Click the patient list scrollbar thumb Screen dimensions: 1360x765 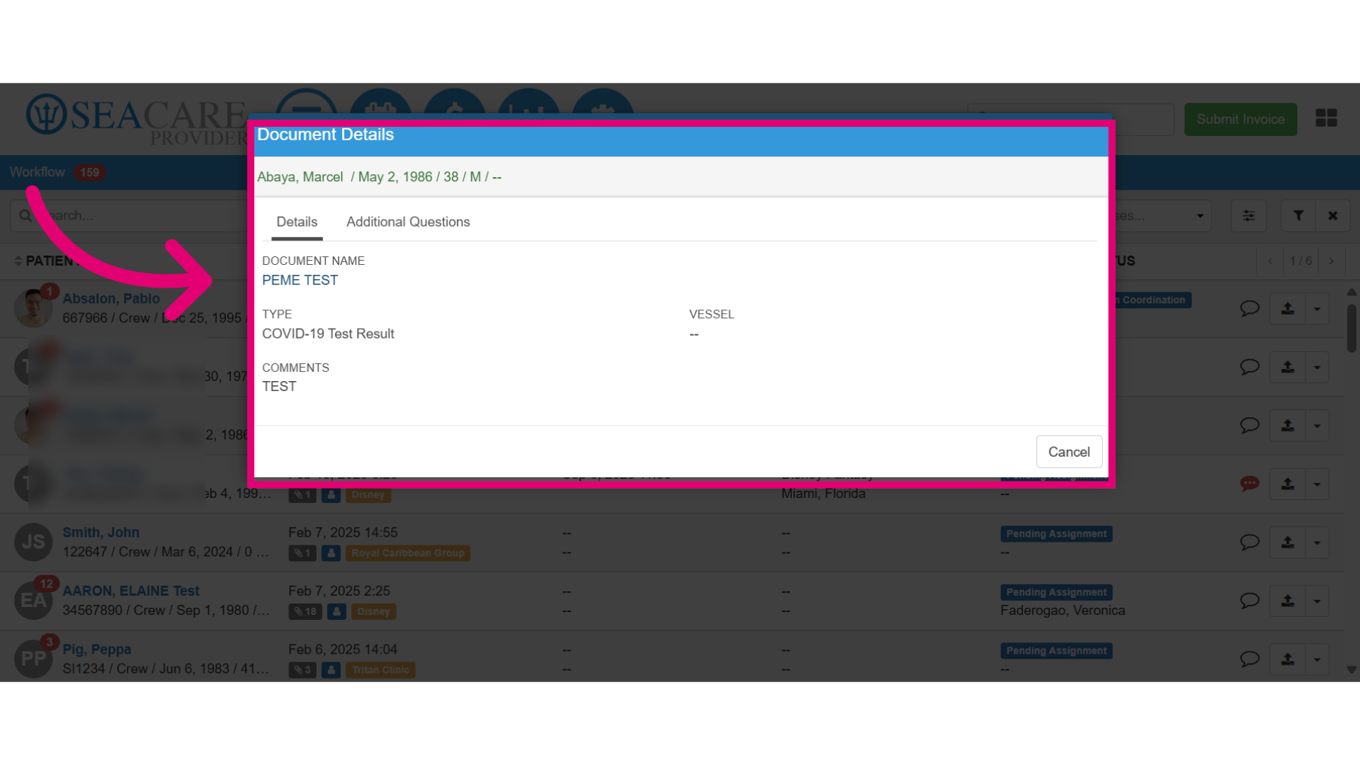1351,328
